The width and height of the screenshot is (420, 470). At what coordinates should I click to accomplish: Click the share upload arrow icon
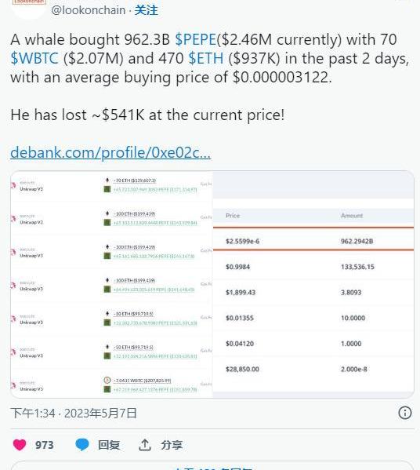pyautogui.click(x=145, y=445)
